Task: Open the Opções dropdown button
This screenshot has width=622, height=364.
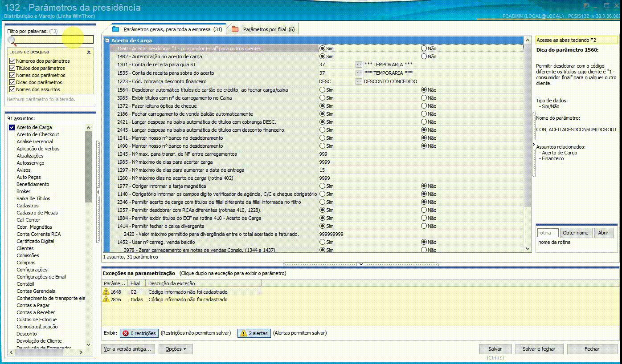Action: [x=176, y=349]
